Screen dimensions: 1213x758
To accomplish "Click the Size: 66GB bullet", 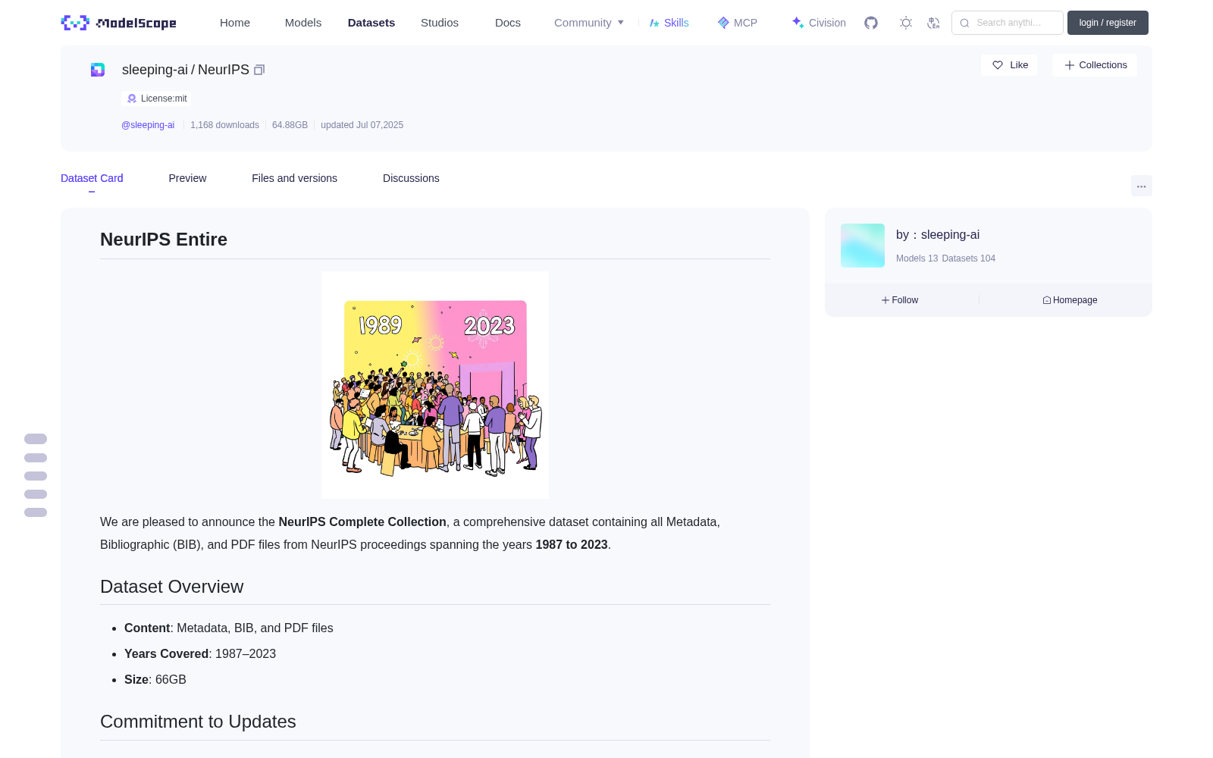I will pos(155,679).
